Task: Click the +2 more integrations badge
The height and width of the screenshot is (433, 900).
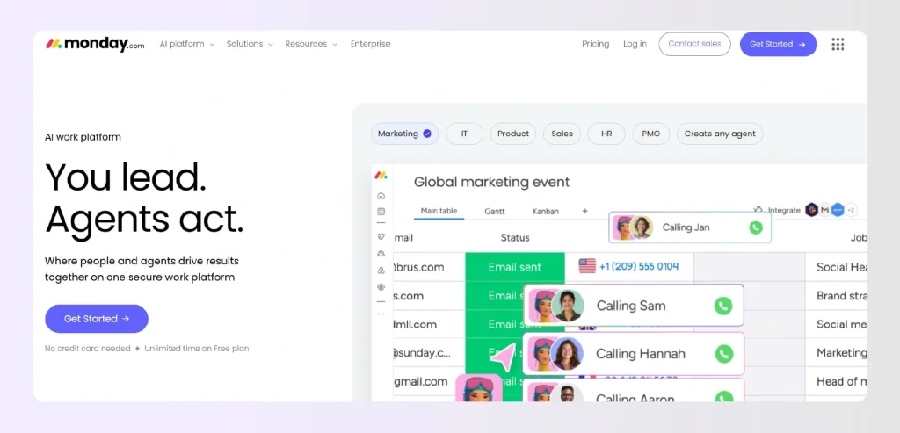Action: tap(851, 211)
